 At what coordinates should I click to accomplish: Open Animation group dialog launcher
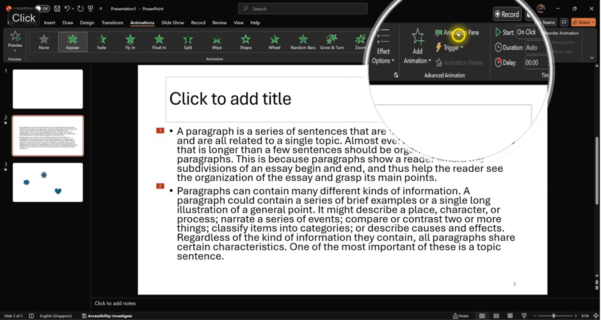tap(396, 75)
